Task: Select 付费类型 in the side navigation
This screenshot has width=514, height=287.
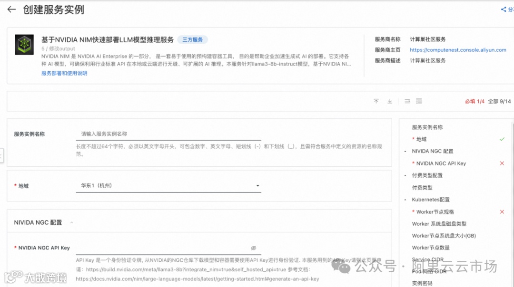Action: tap(422, 188)
